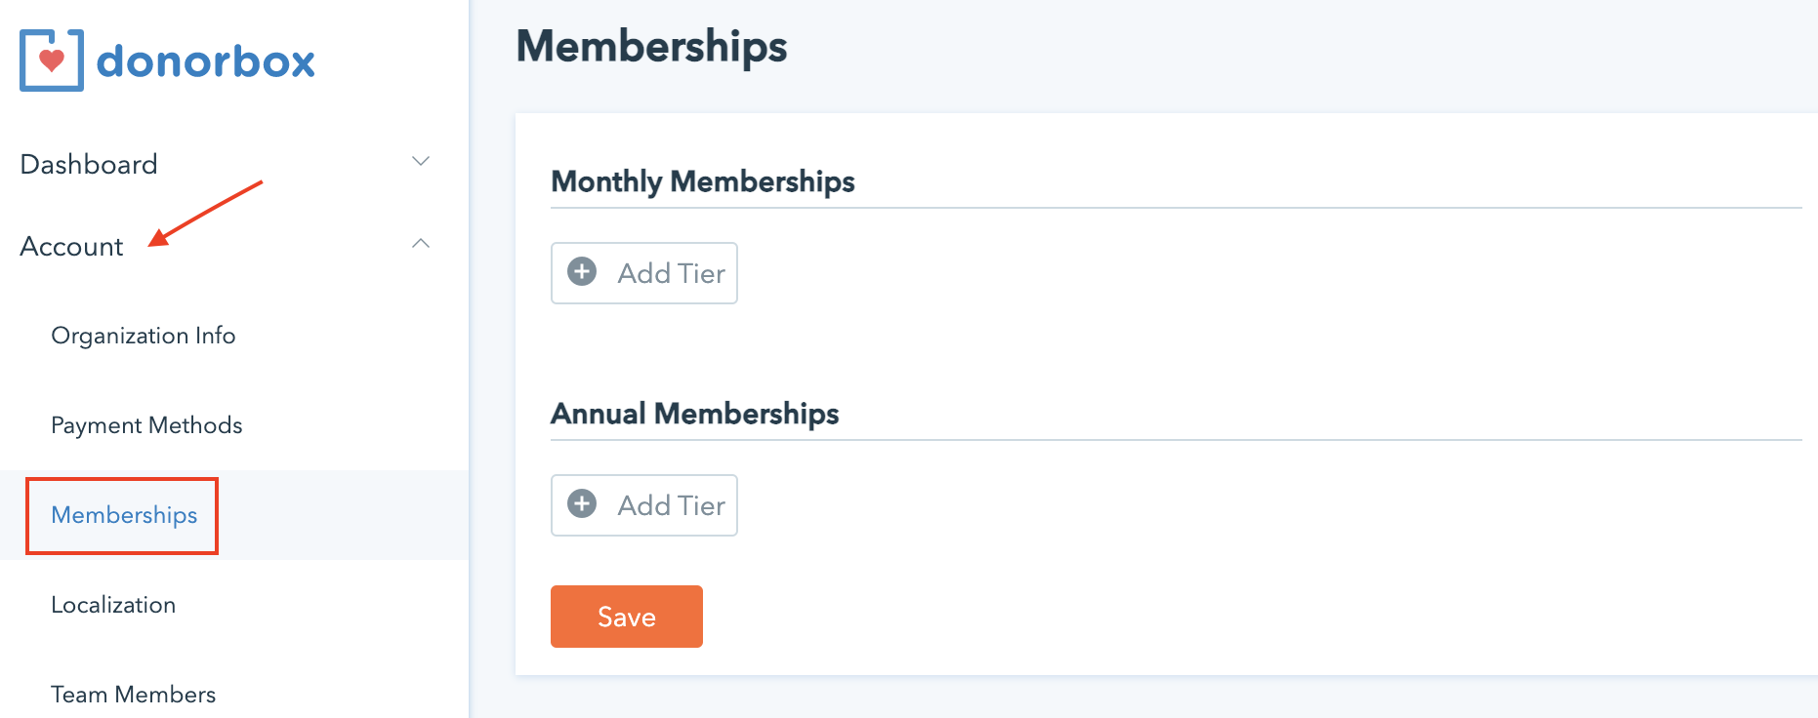This screenshot has width=1818, height=718.
Task: Click the red arrow pointing at Account
Action: (x=206, y=212)
